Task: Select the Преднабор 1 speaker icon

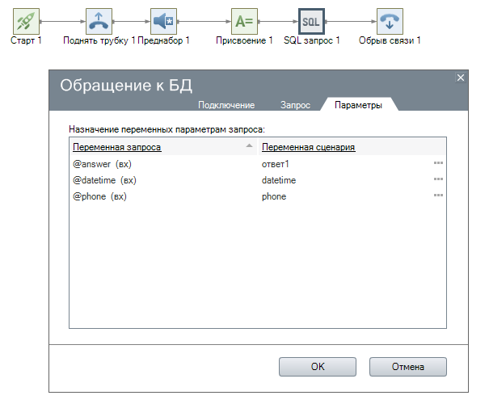Action: point(163,20)
